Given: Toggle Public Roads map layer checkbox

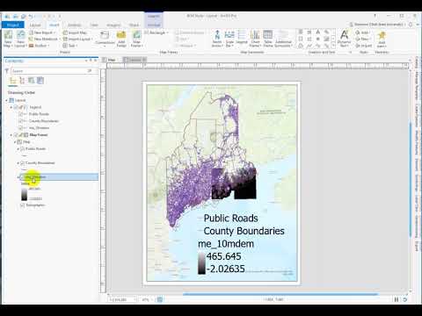Looking at the screenshot, I should point(22,148).
